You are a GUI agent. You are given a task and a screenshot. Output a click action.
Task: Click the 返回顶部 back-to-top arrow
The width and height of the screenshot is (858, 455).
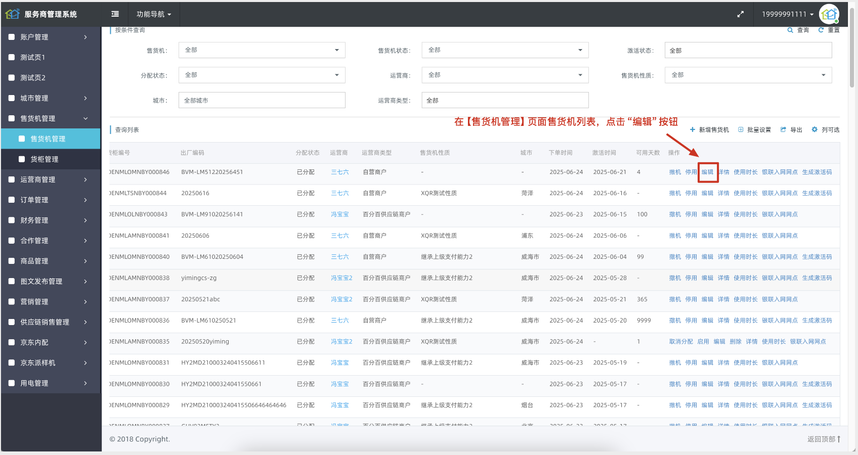point(838,439)
